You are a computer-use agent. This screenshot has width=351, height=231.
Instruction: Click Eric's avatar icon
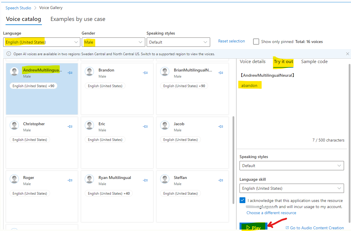(x=90, y=125)
